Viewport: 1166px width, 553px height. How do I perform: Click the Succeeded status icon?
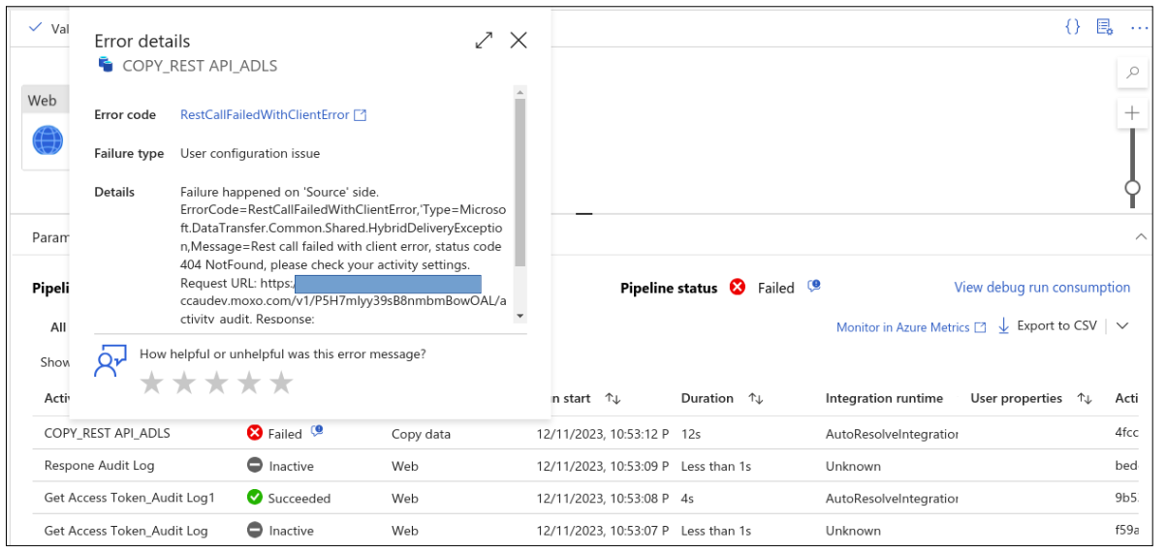pos(255,498)
